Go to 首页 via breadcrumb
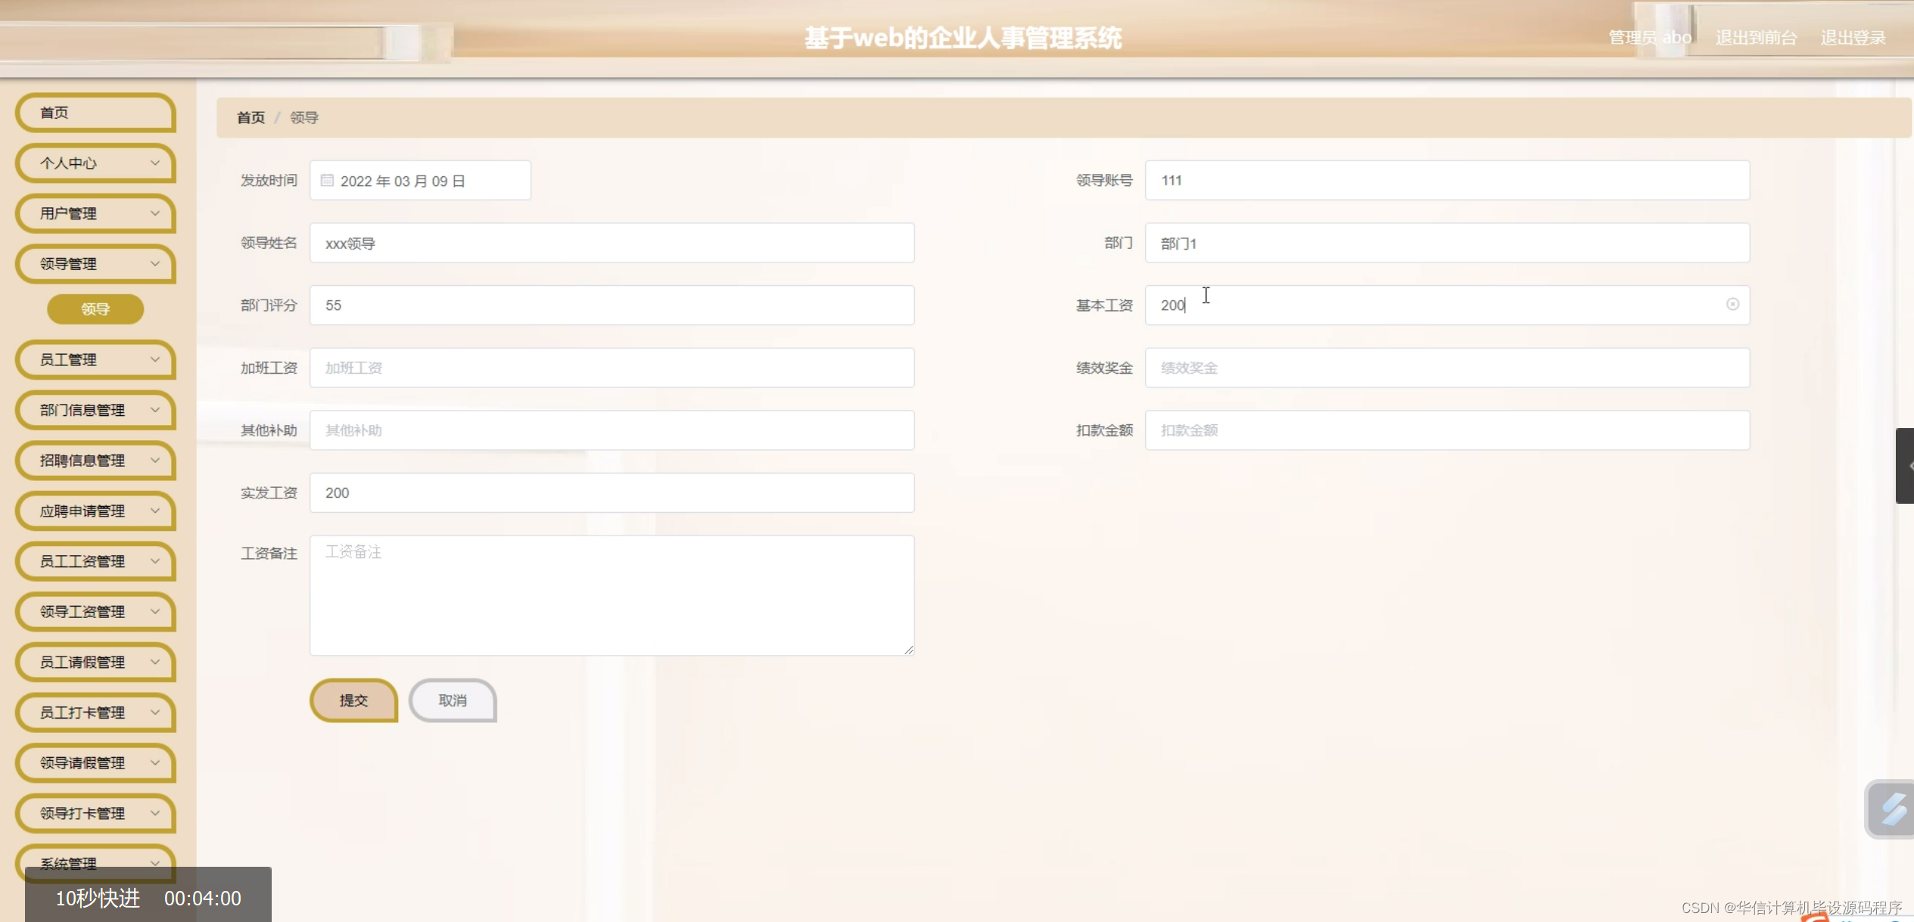Screen dimensions: 1914x922 (x=251, y=118)
